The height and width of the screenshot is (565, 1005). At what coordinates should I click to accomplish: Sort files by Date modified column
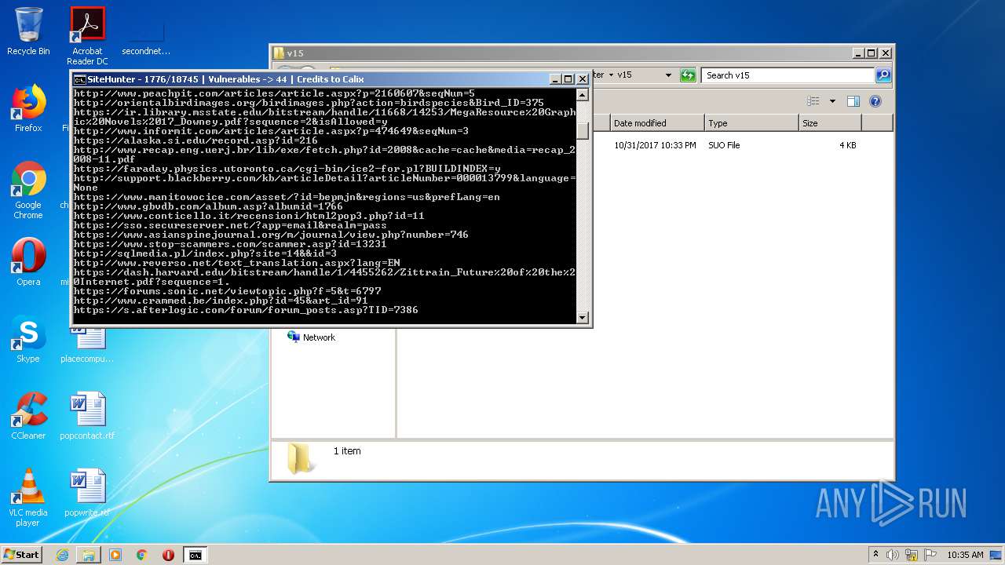[x=657, y=123]
